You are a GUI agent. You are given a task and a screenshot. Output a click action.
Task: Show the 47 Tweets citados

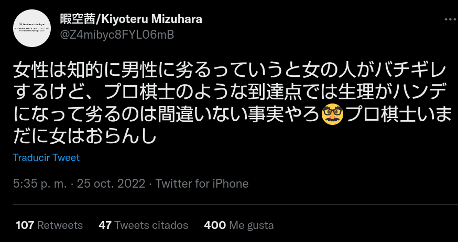(144, 225)
